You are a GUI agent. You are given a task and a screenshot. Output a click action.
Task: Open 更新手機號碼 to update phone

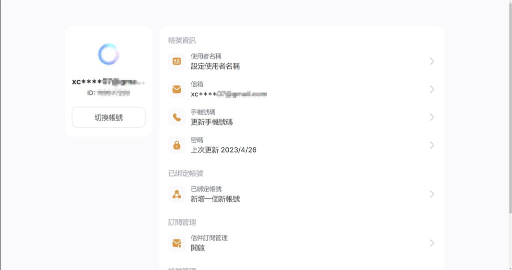(212, 122)
